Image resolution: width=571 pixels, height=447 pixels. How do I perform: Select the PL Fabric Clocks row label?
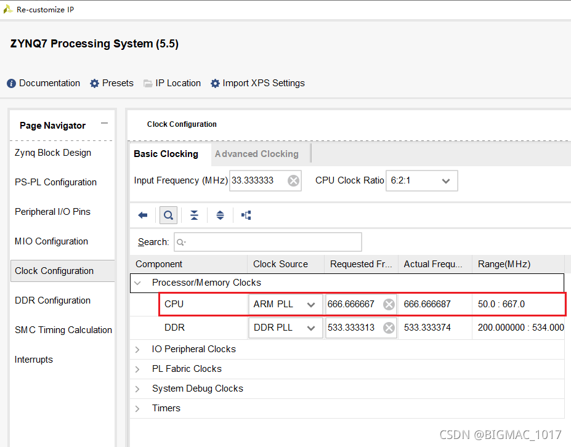point(187,369)
